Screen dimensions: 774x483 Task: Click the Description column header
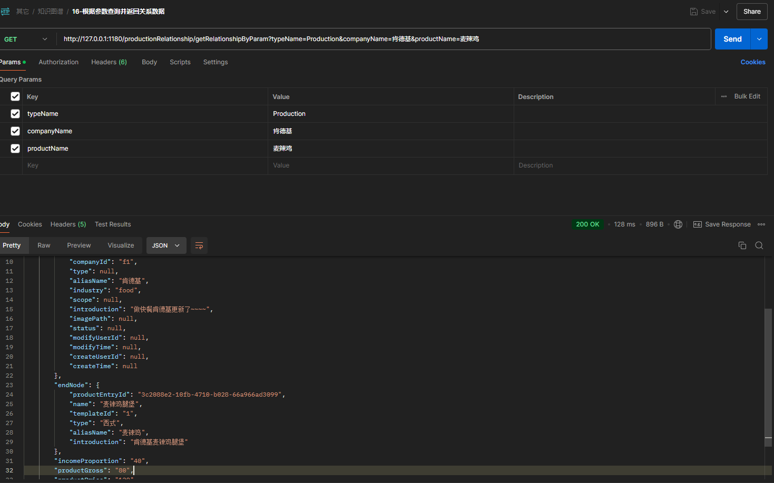coord(536,97)
